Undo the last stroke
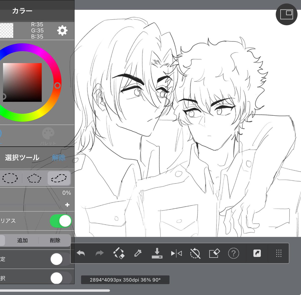301x295 pixels. [x=81, y=253]
